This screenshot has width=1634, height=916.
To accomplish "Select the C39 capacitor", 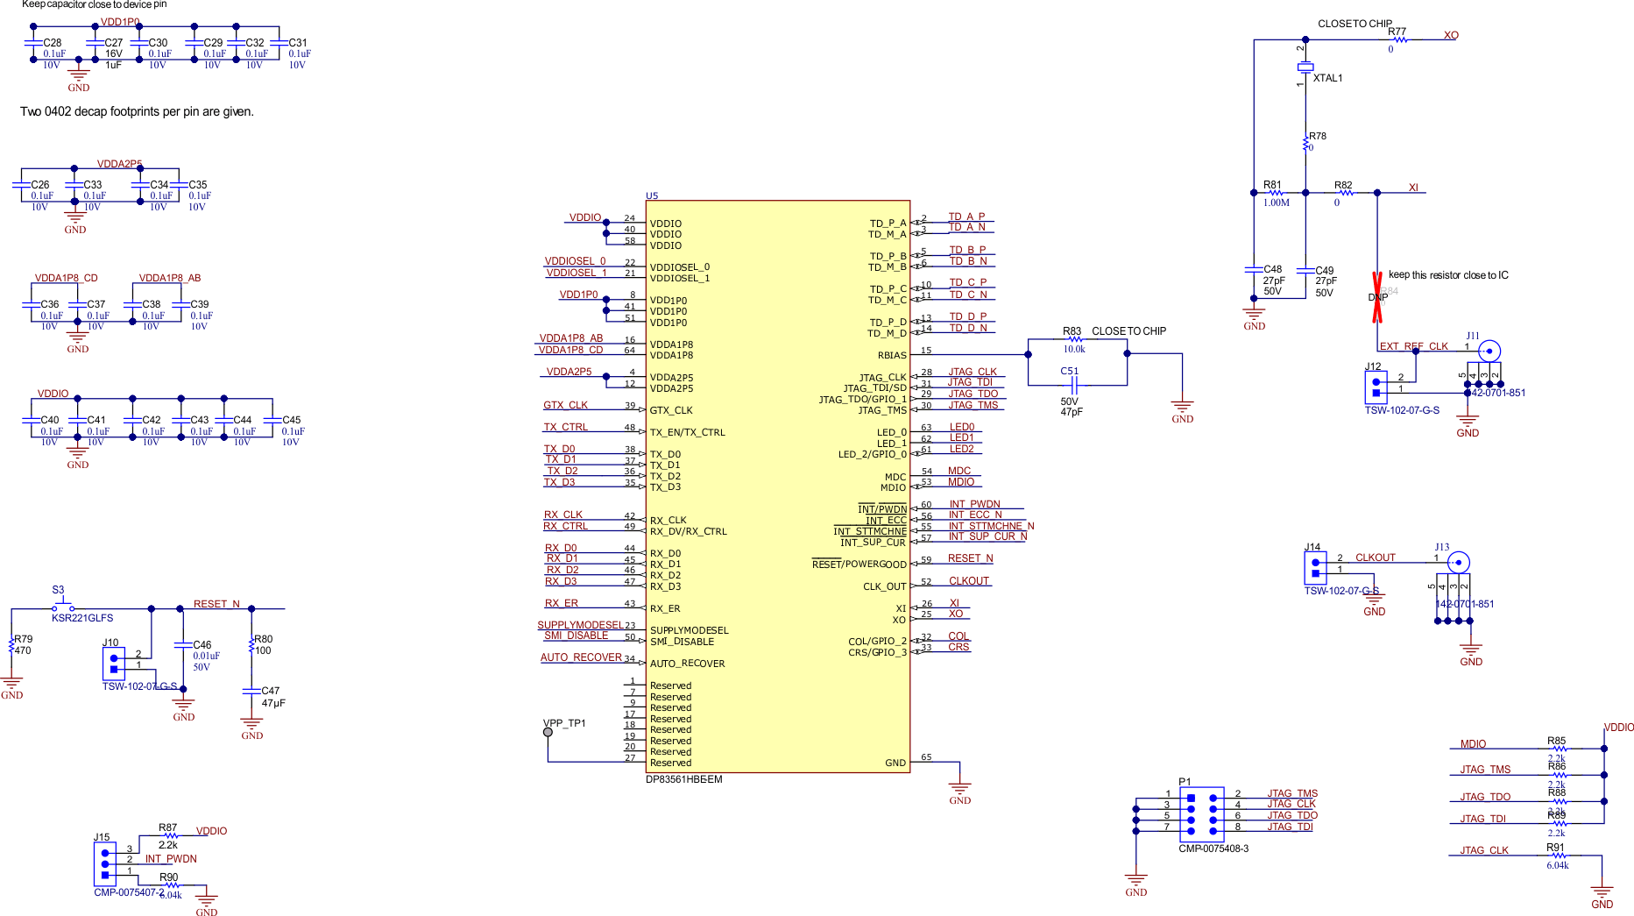I will [180, 304].
